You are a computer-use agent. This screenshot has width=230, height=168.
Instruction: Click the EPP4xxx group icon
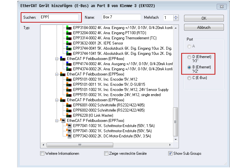(63, 59)
